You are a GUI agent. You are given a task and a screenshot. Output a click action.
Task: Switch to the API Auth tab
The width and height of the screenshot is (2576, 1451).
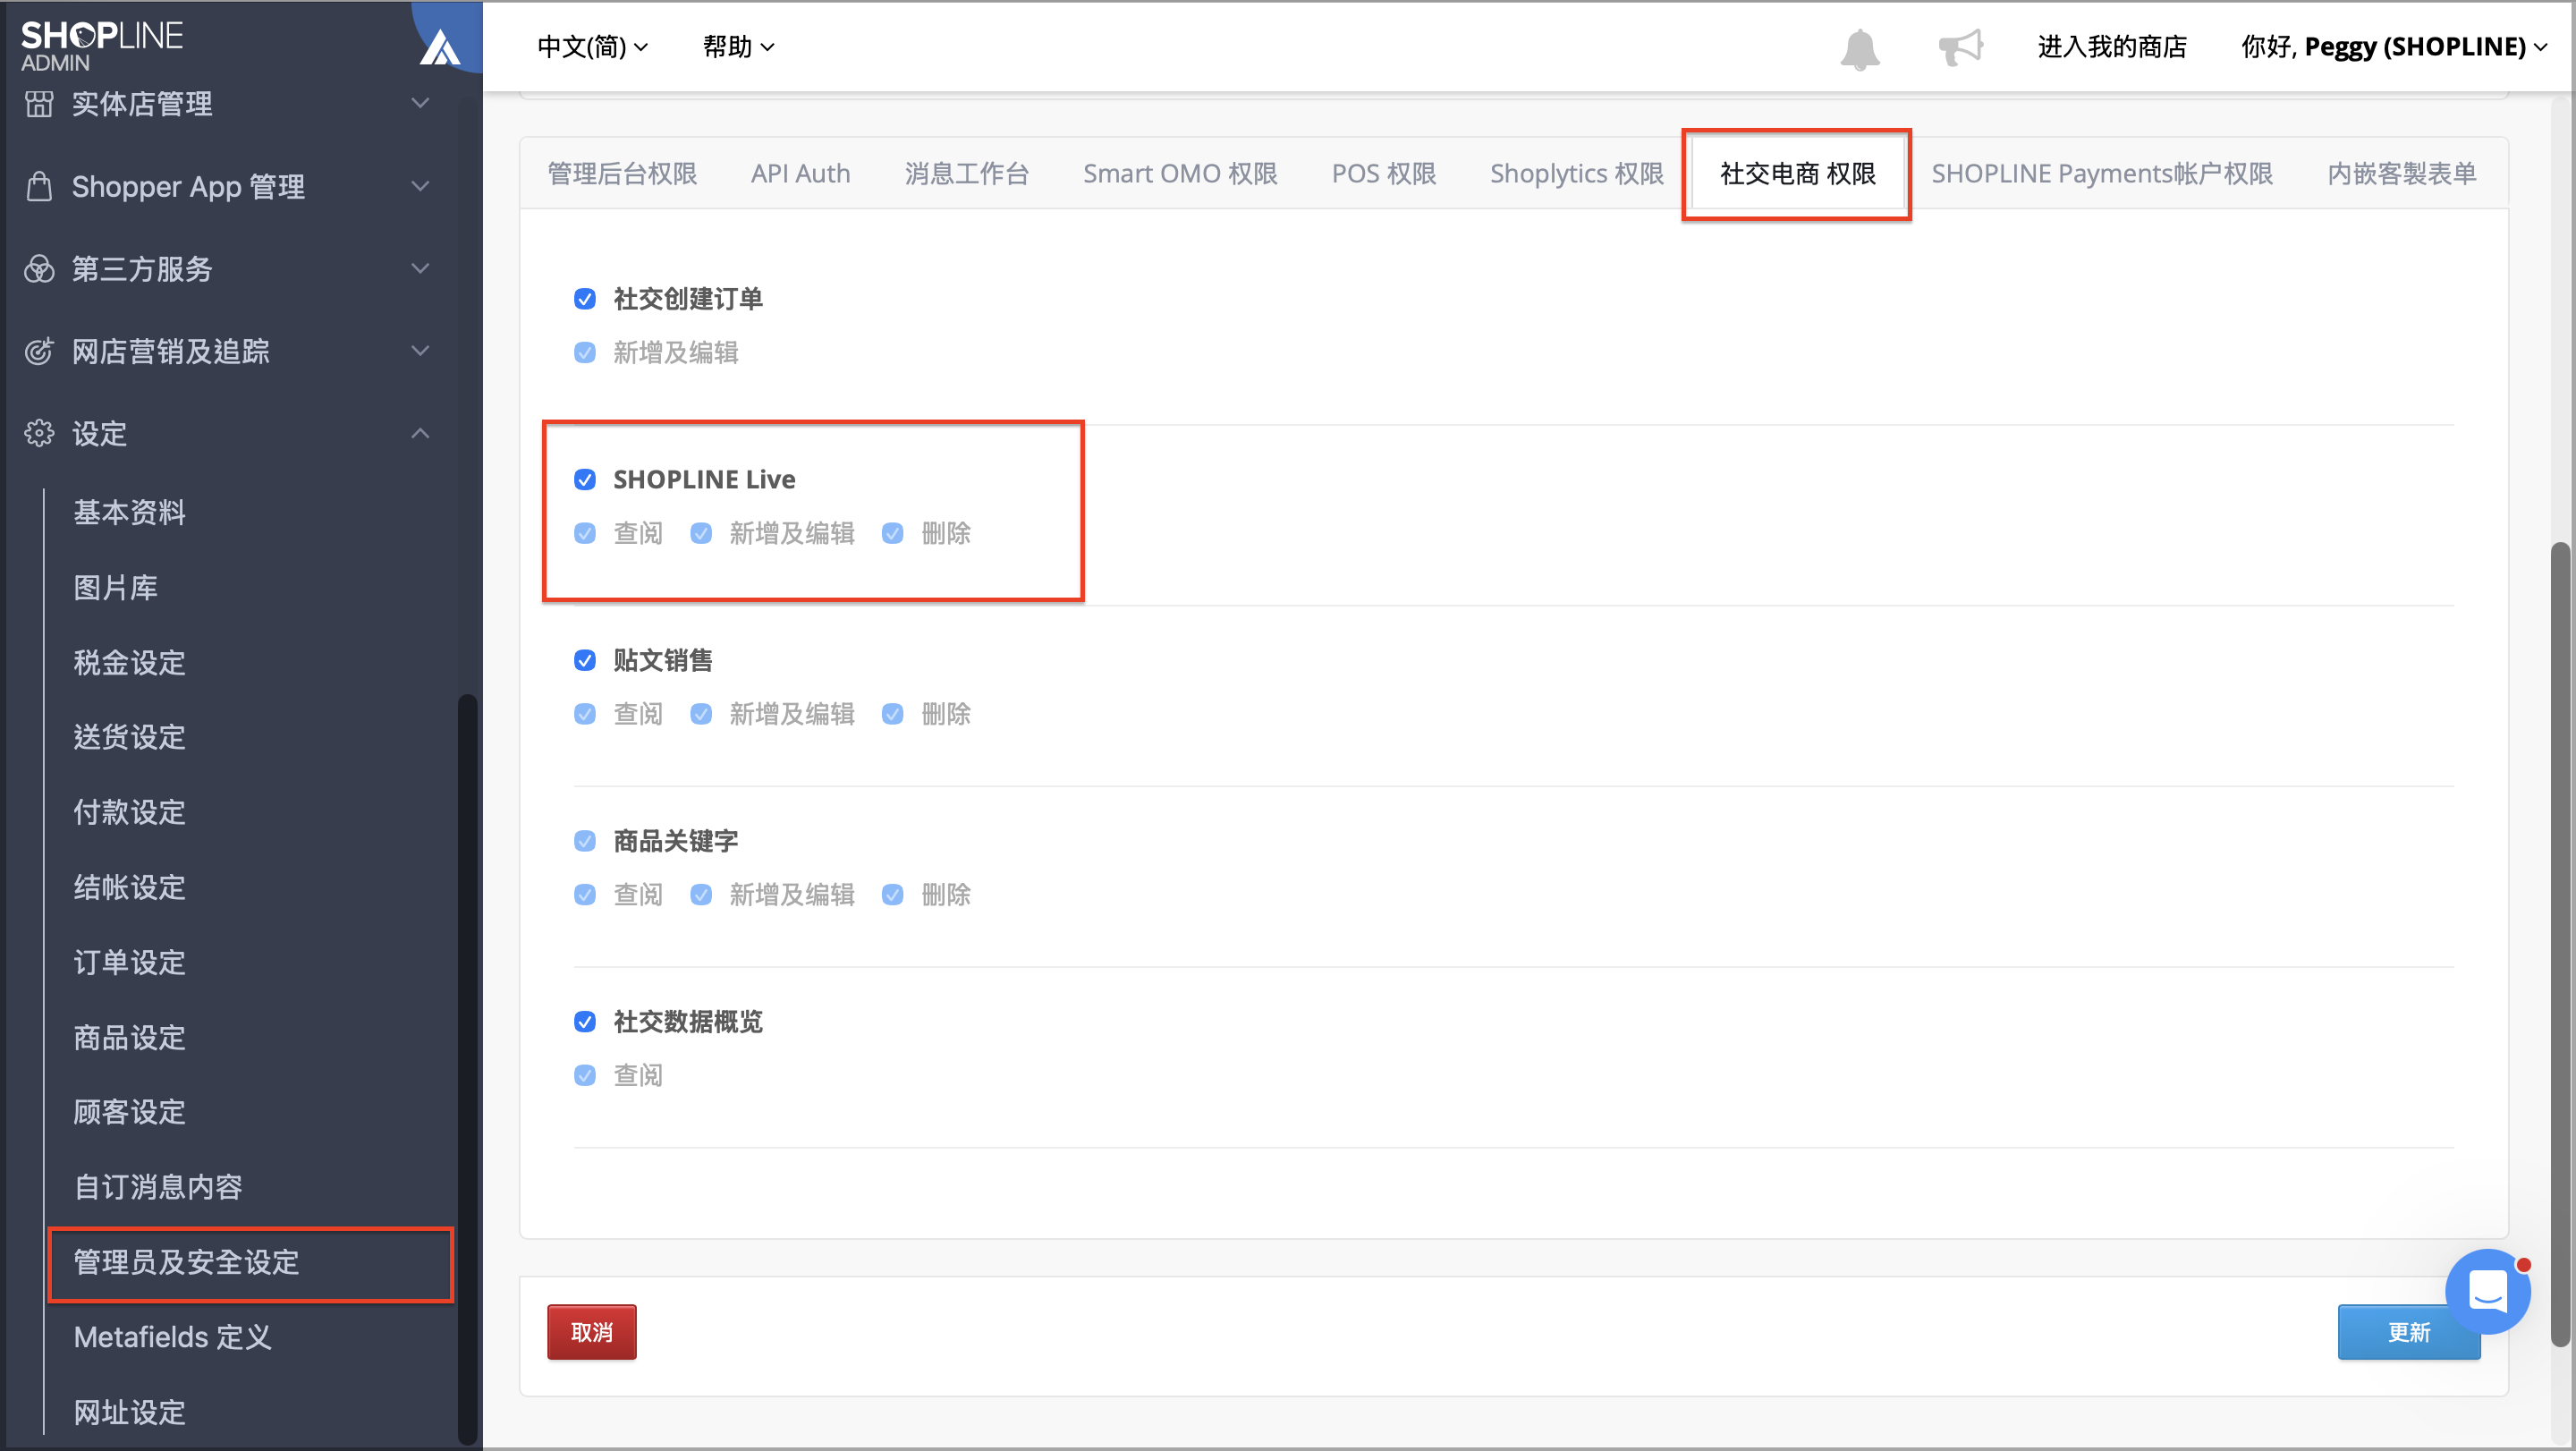800,174
